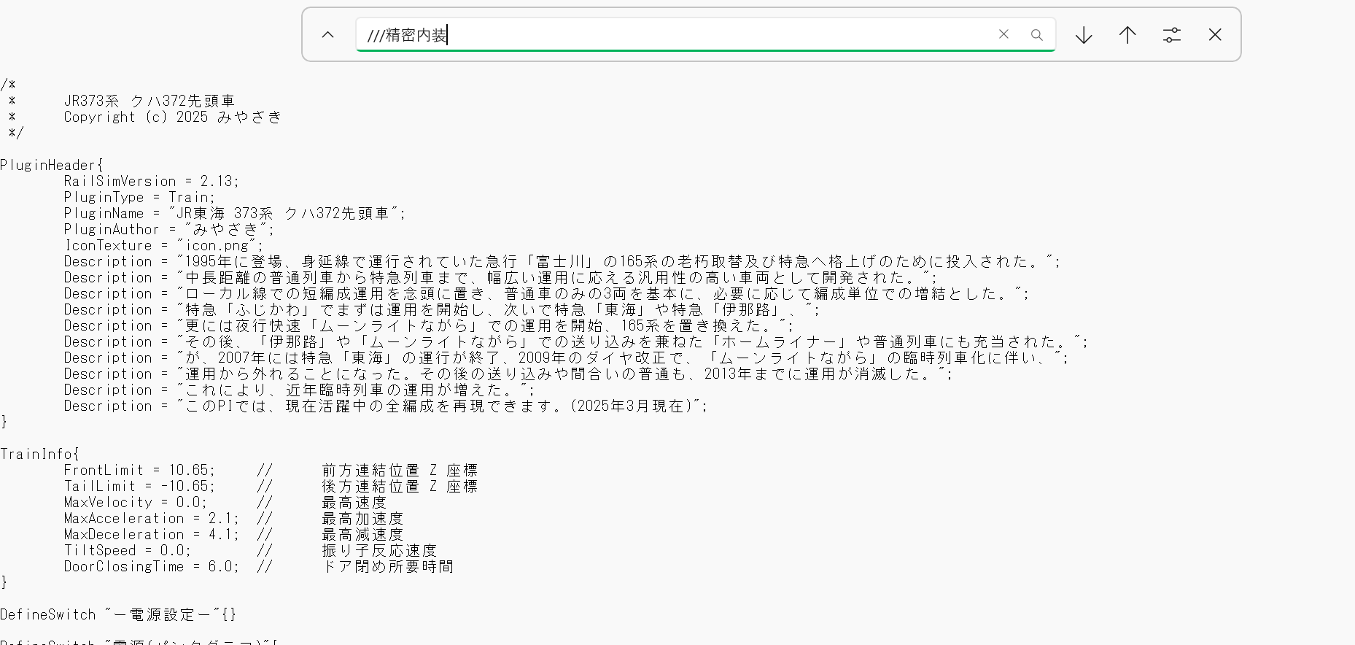Image resolution: width=1355 pixels, height=645 pixels.
Task: Click the Description line starting "1995年に登場"
Action: [562, 261]
